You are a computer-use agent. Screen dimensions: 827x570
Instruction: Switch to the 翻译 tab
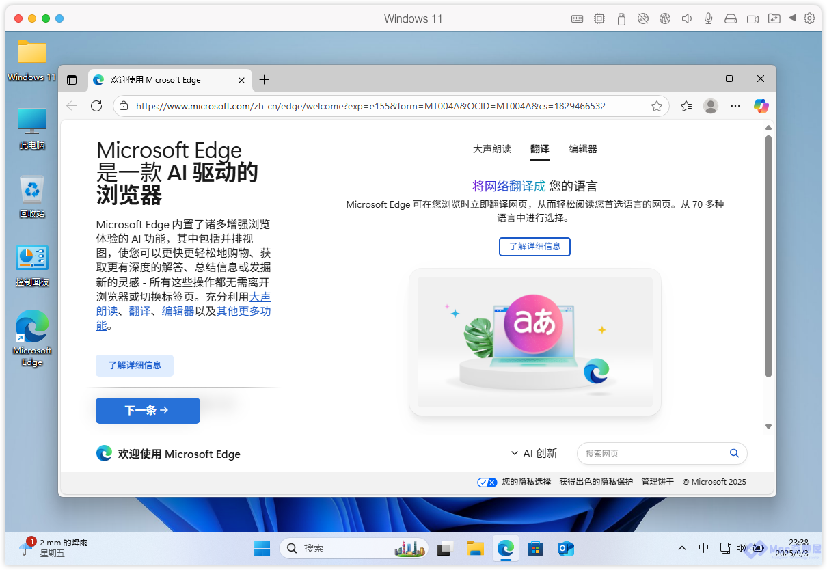(x=540, y=149)
